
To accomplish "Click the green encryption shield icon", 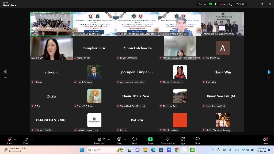I will click(211, 4).
